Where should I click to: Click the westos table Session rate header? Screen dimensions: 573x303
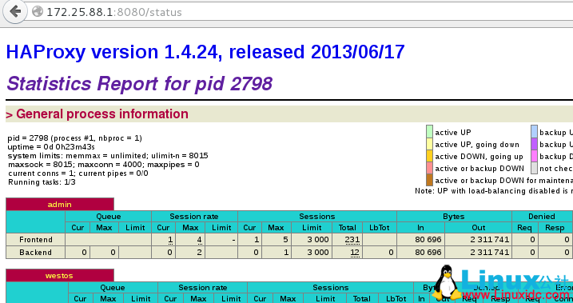pyautogui.click(x=203, y=288)
